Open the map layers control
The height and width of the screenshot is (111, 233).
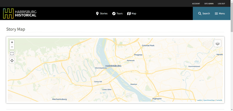(x=217, y=43)
